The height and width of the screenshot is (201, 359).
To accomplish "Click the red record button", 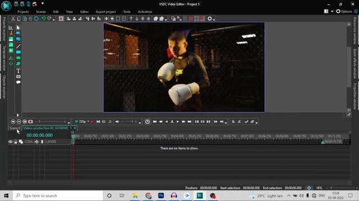I will (x=92, y=122).
